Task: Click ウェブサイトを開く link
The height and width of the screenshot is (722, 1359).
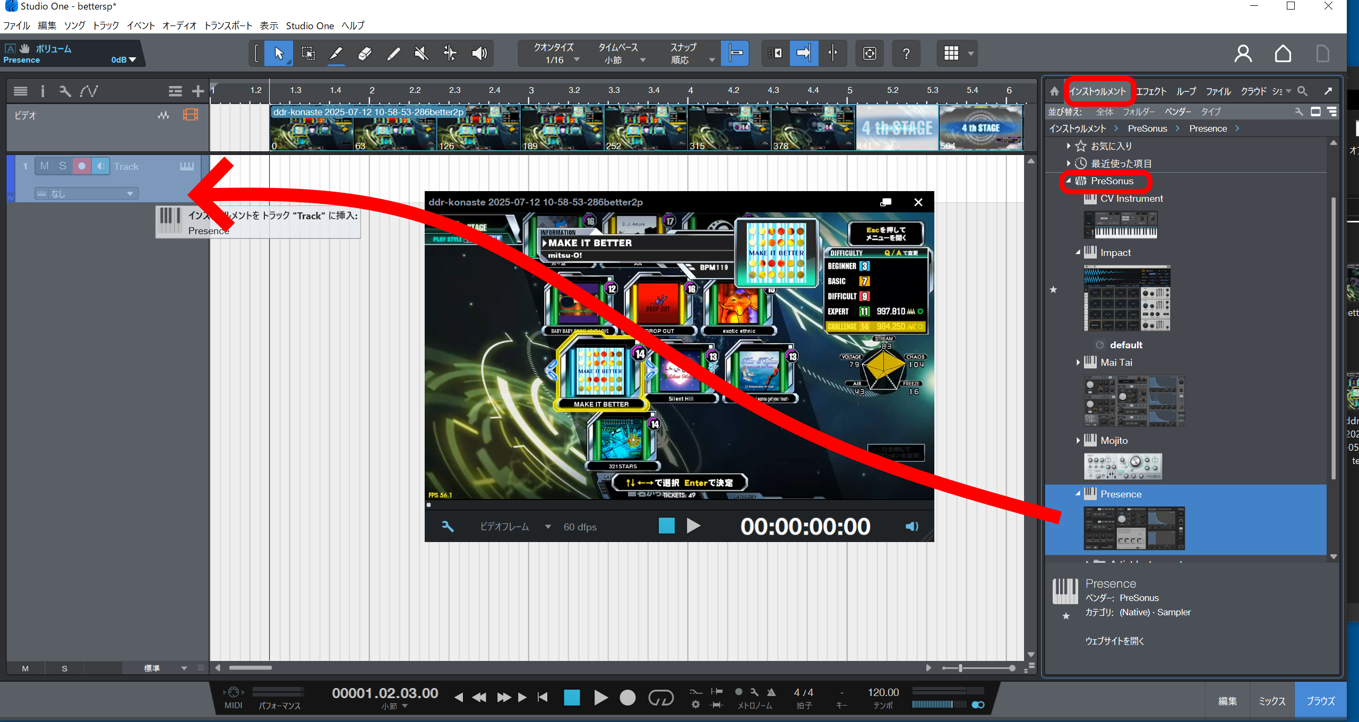Action: coord(1115,641)
